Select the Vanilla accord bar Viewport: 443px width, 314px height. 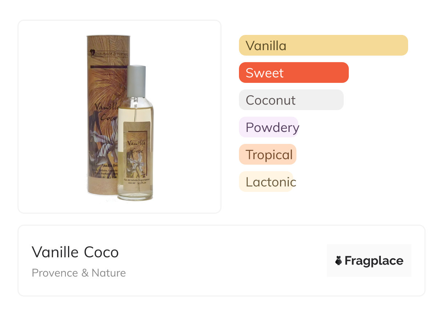pos(323,45)
